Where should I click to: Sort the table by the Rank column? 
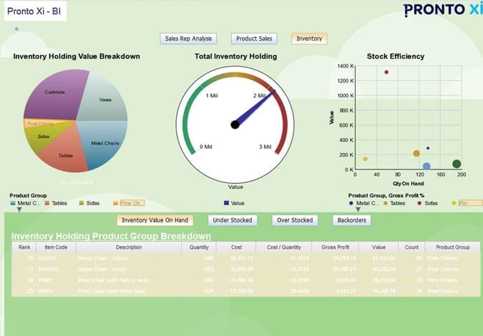[x=24, y=247]
